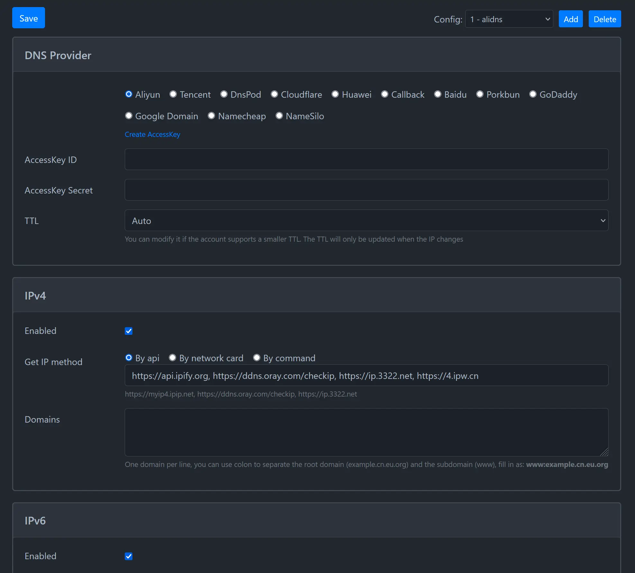Choose By api for IPv4 IP method
The height and width of the screenshot is (573, 635).
129,358
